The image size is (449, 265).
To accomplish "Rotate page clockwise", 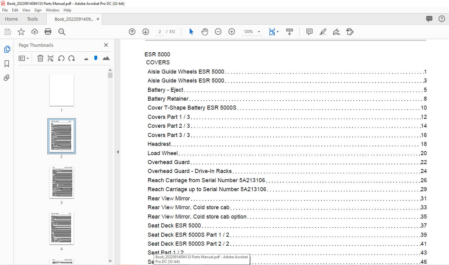I will (x=72, y=58).
